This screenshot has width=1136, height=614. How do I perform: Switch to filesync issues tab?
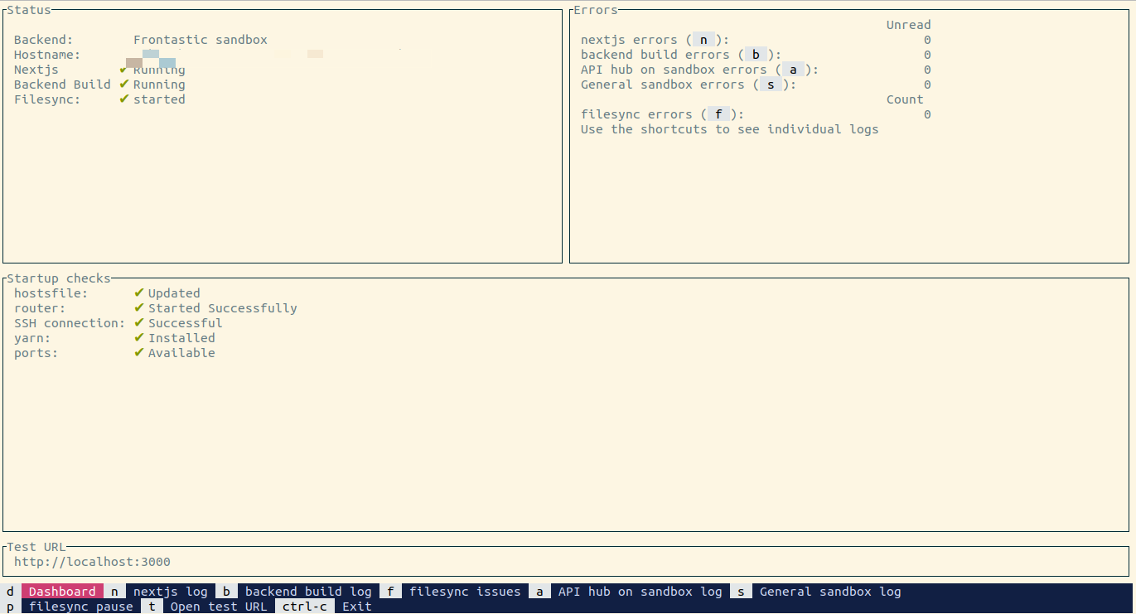(x=465, y=592)
